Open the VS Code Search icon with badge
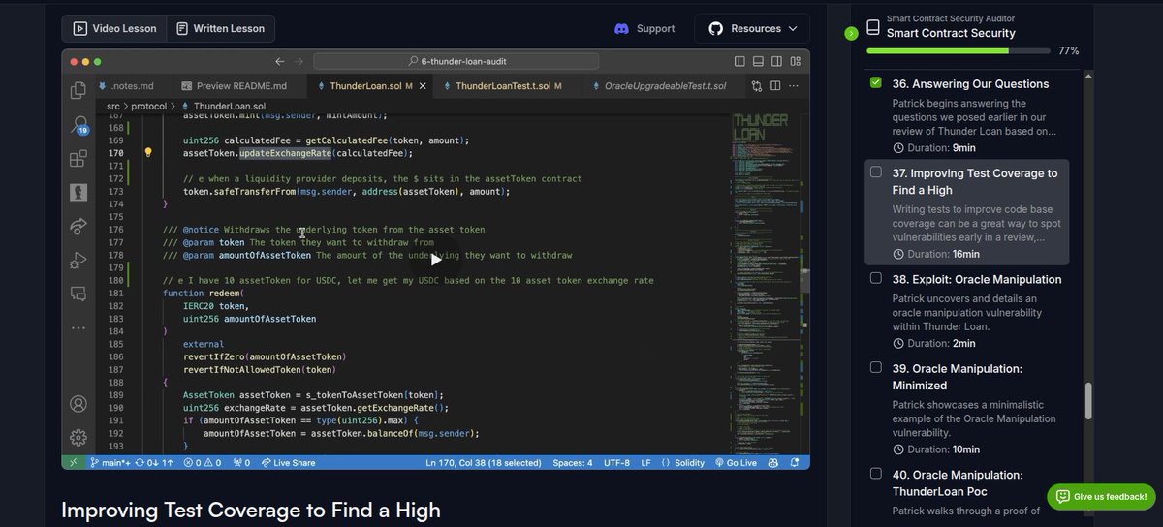Image resolution: width=1163 pixels, height=527 pixels. 79,125
